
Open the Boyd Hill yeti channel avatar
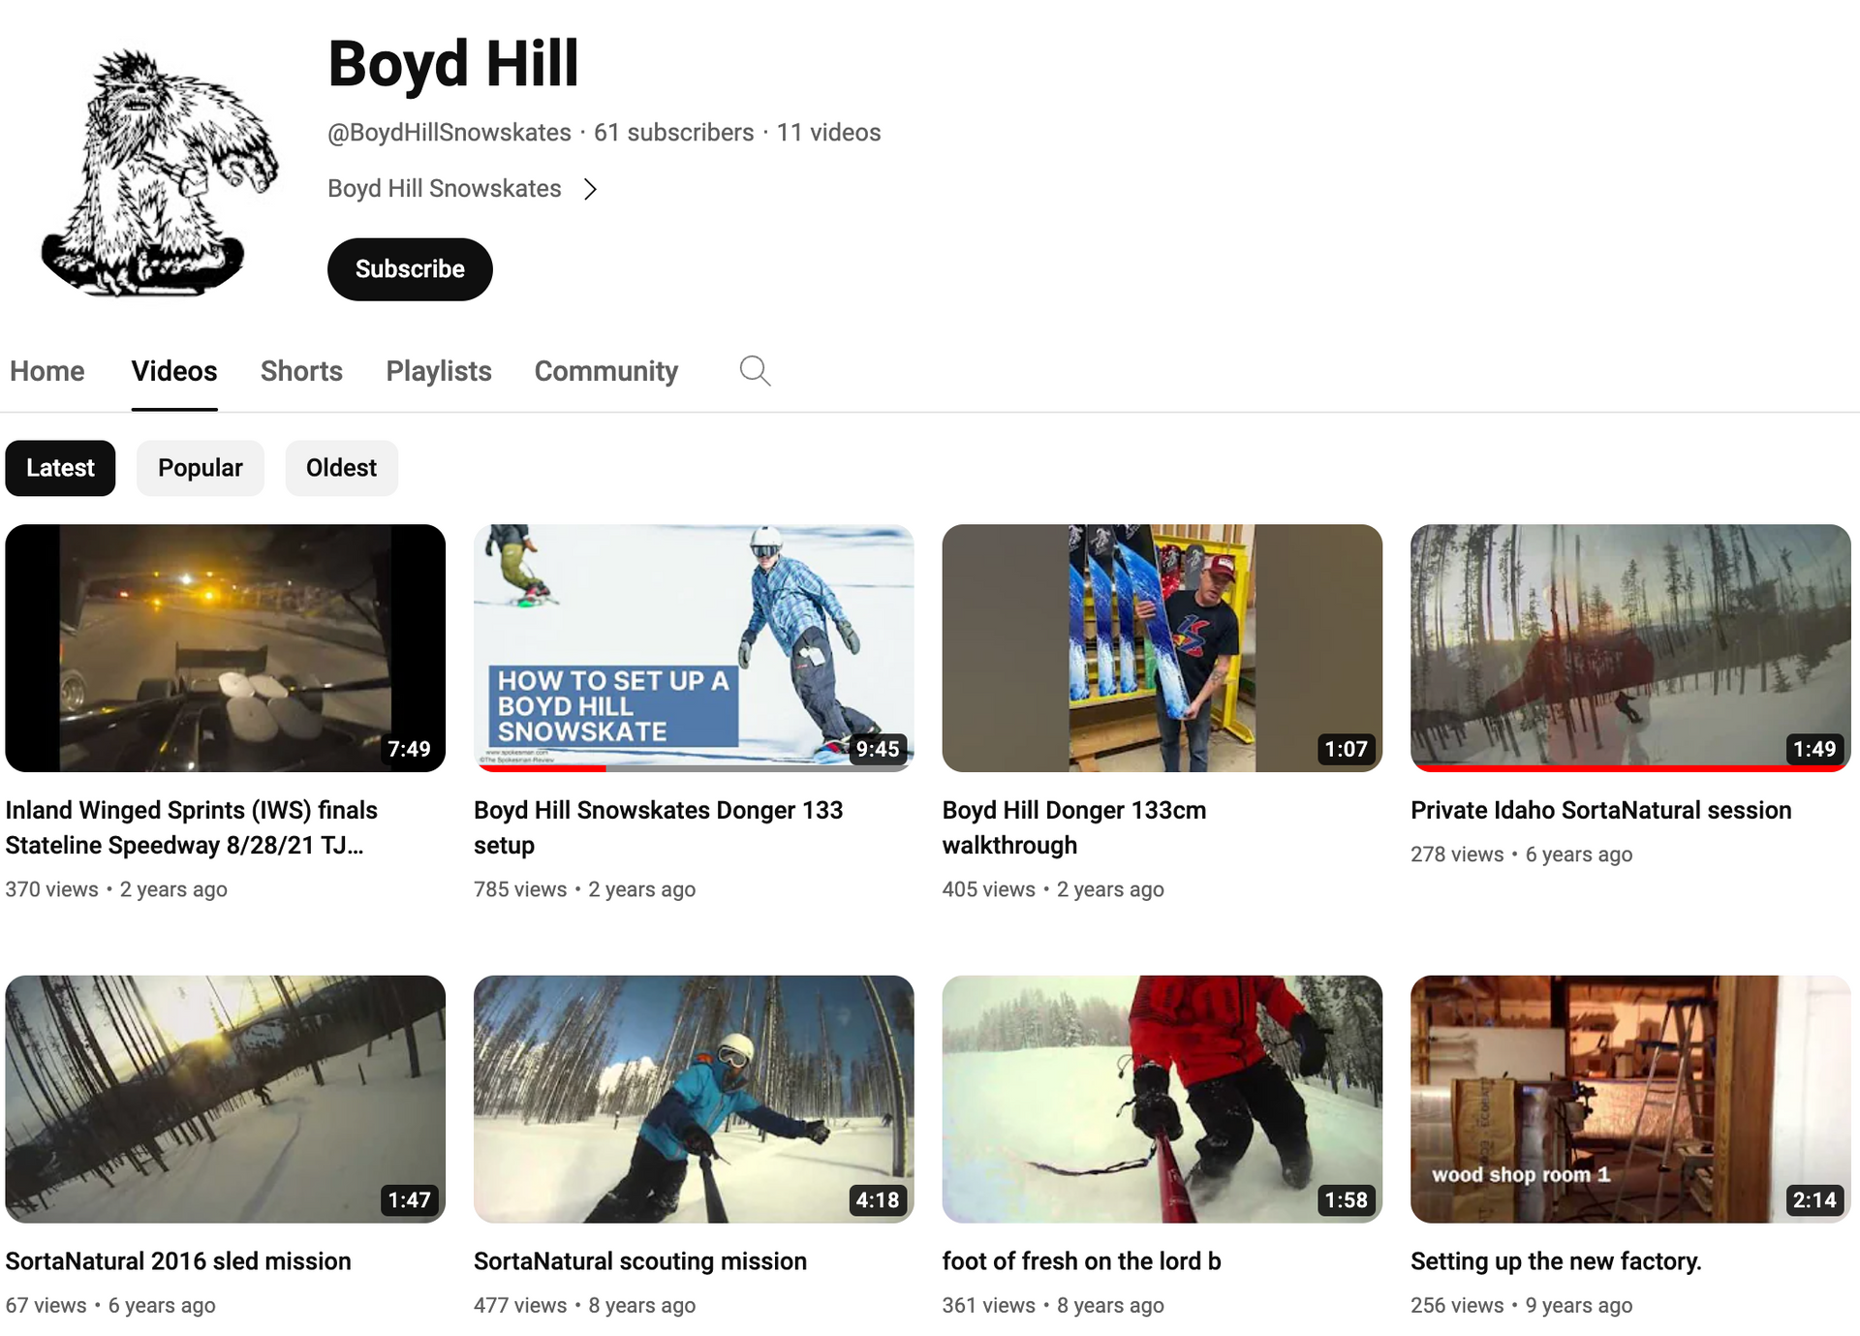pyautogui.click(x=159, y=172)
